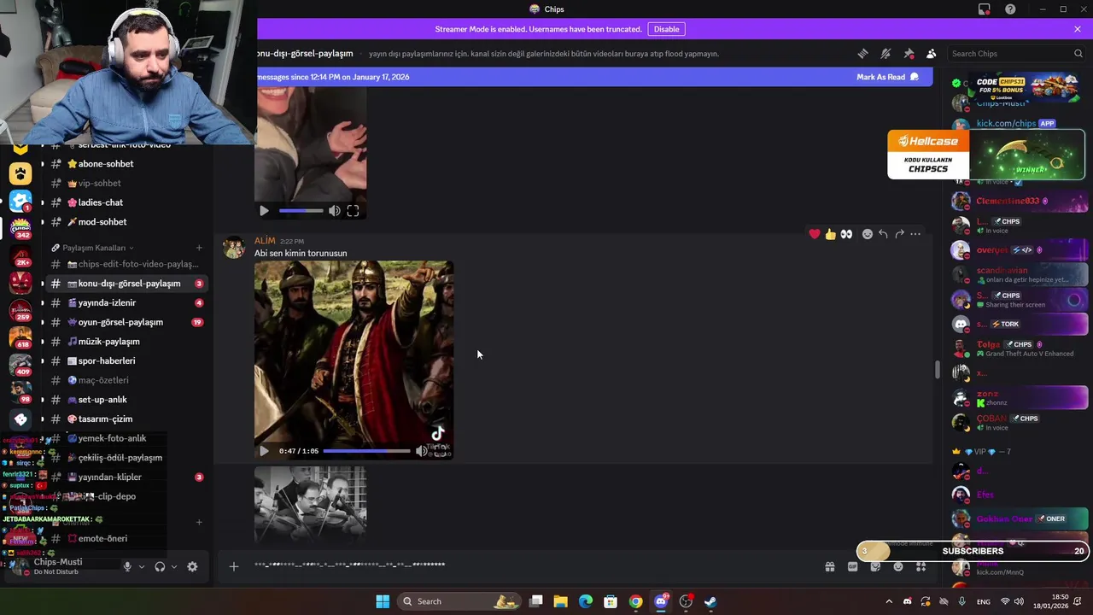Image resolution: width=1093 pixels, height=615 pixels.
Task: Dismiss the Streamer Mode banner
Action: click(x=1078, y=29)
